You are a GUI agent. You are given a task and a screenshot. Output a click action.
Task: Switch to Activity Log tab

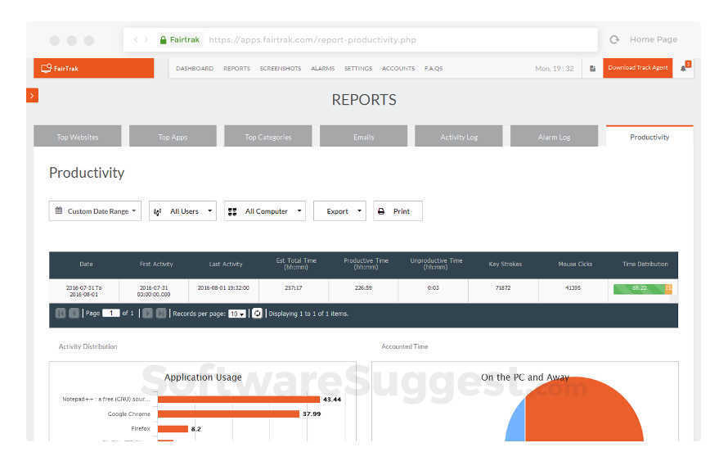click(x=459, y=136)
